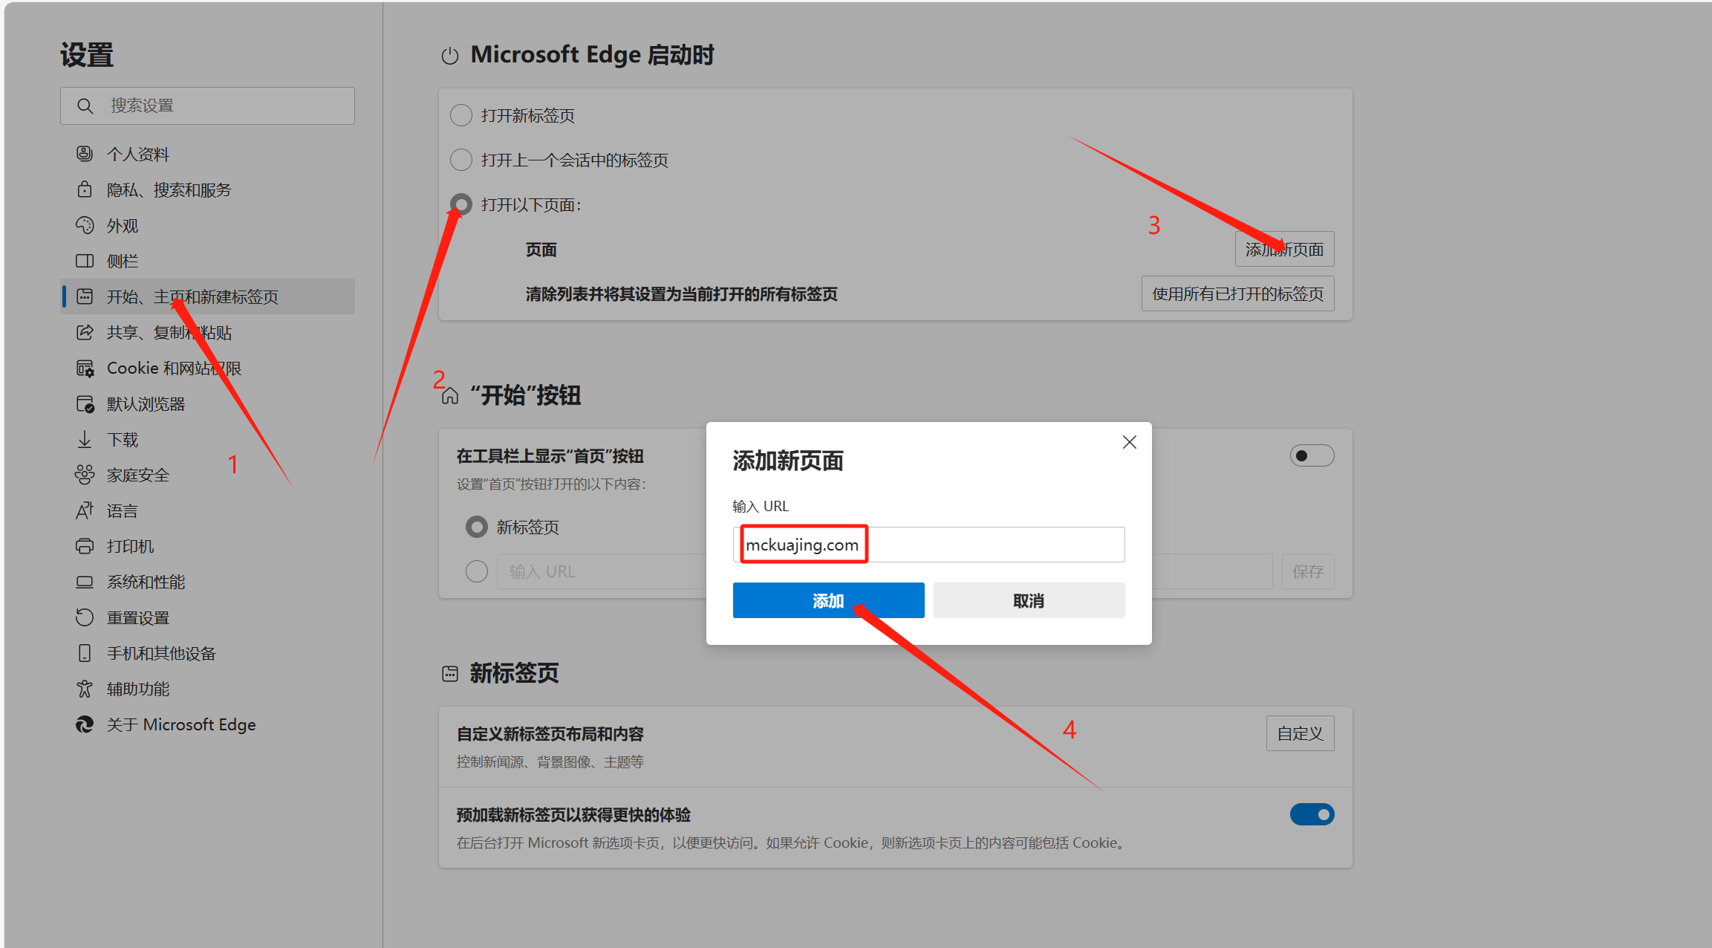1712x948 pixels.
Task: Choose the 新标签页 radio under home button settings
Action: point(477,527)
